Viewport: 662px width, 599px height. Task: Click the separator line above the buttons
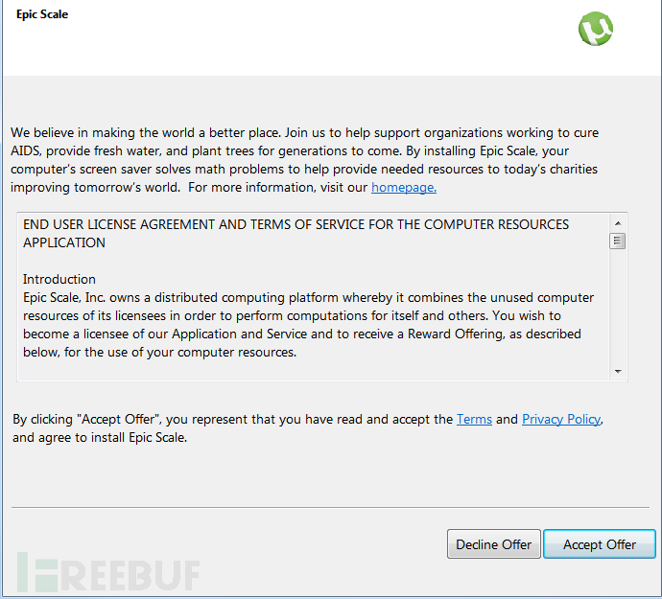(330, 507)
